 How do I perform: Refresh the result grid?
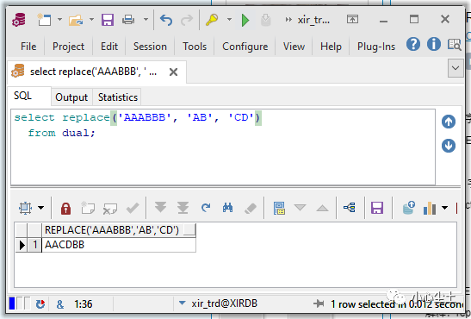coord(206,208)
